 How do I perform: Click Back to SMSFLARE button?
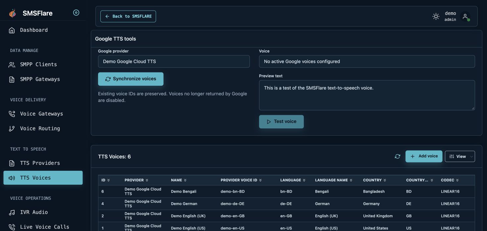(128, 16)
